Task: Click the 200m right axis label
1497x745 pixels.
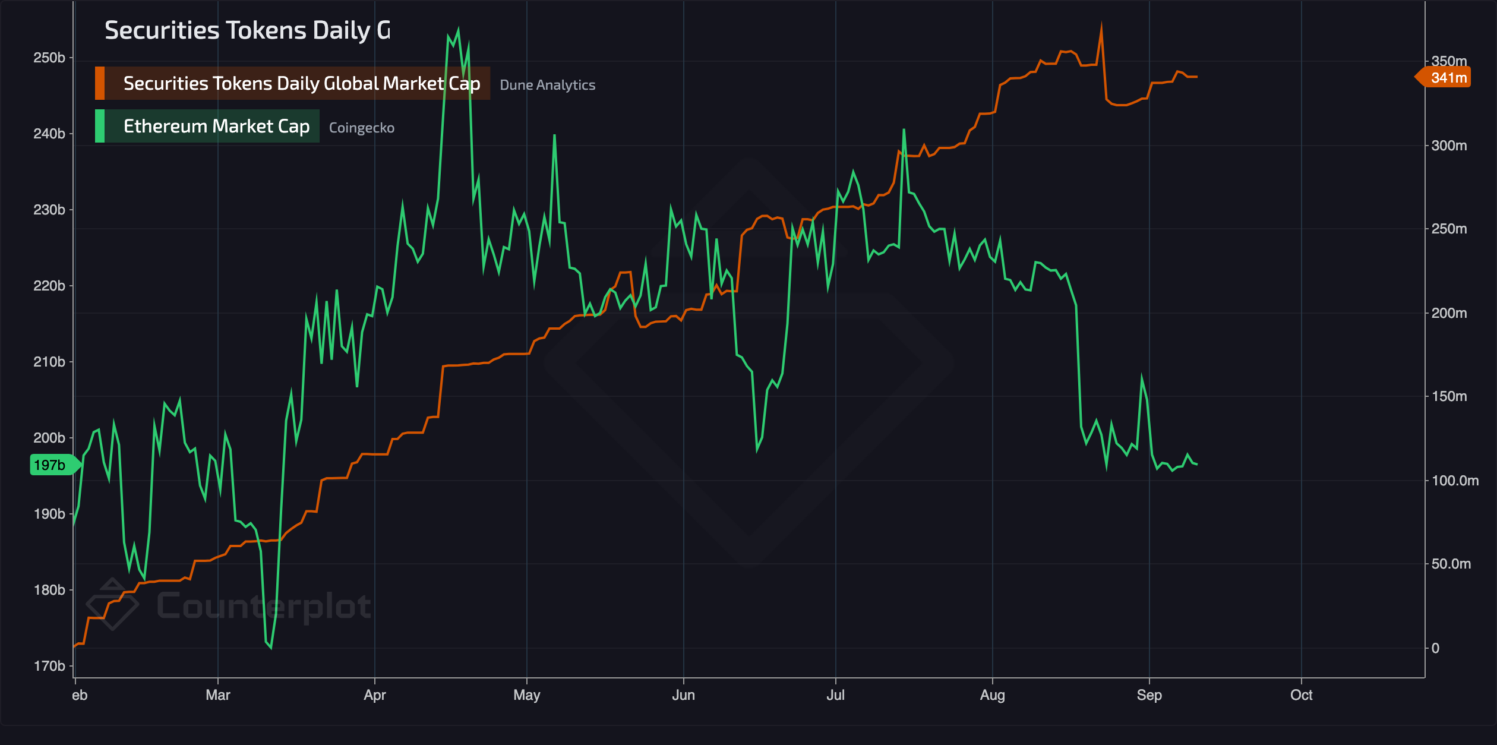Action: click(x=1449, y=313)
